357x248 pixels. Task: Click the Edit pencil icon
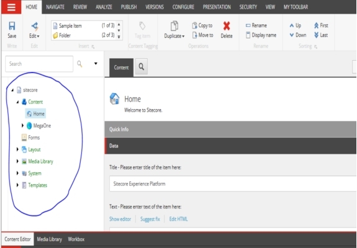tap(35, 27)
